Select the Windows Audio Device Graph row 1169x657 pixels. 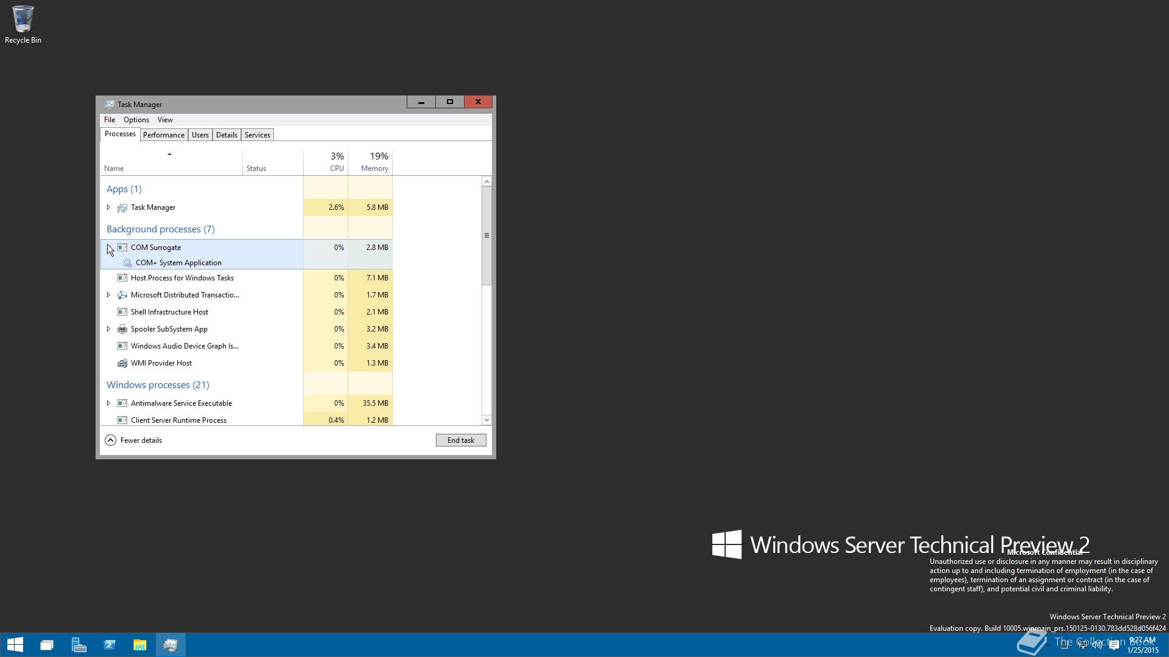coord(246,346)
